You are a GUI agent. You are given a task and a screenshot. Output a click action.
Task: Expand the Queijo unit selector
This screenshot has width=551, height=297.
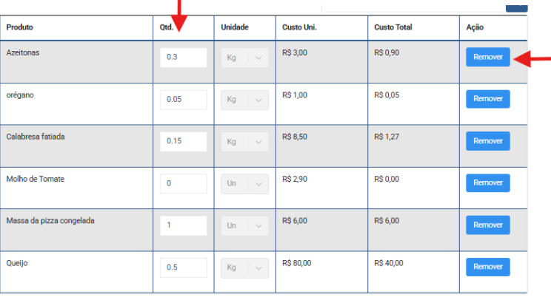[244, 267]
